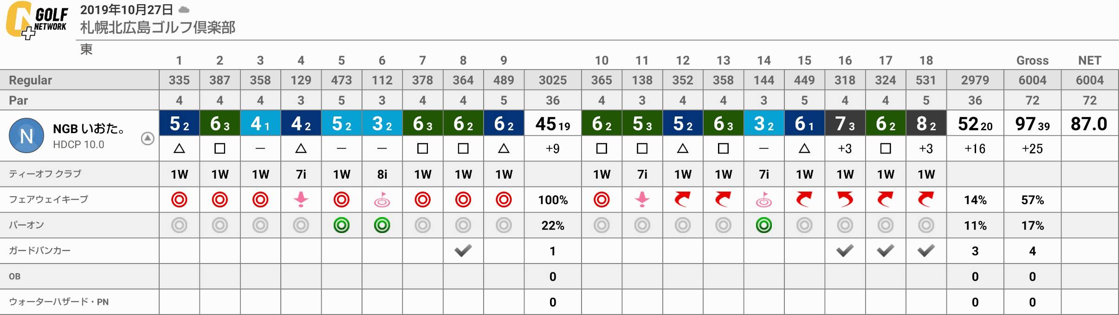Screen dimensions: 1119x315
Task: Open 札幌北広島ゴルフ倶楽部 course name link
Action: (158, 28)
